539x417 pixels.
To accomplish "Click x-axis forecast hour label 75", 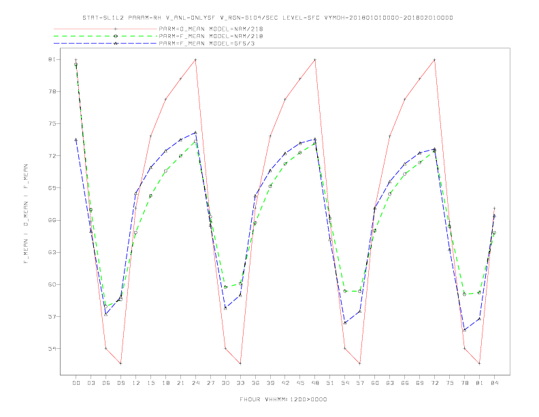I will point(450,383).
